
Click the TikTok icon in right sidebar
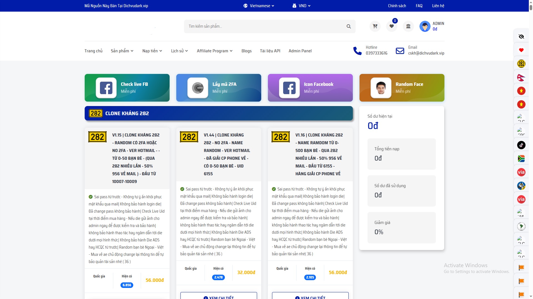pos(521,145)
